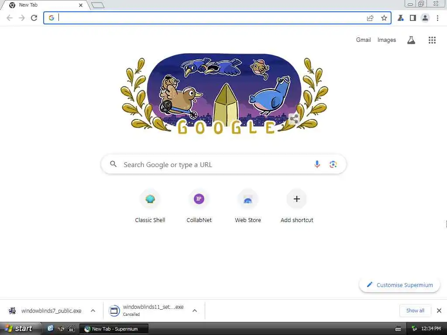The height and width of the screenshot is (335, 447).
Task: Open Google Lens image search icon
Action: pos(333,164)
